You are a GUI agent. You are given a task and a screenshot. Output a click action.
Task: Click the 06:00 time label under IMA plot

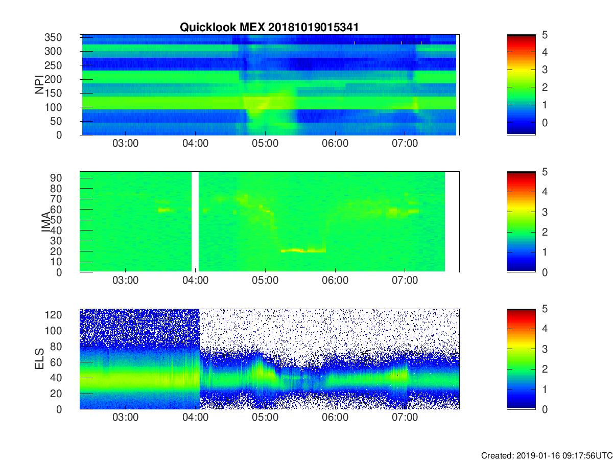coord(335,281)
